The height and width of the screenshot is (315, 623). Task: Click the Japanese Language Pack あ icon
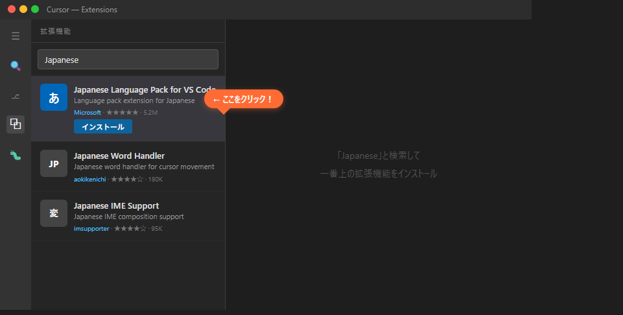click(54, 97)
